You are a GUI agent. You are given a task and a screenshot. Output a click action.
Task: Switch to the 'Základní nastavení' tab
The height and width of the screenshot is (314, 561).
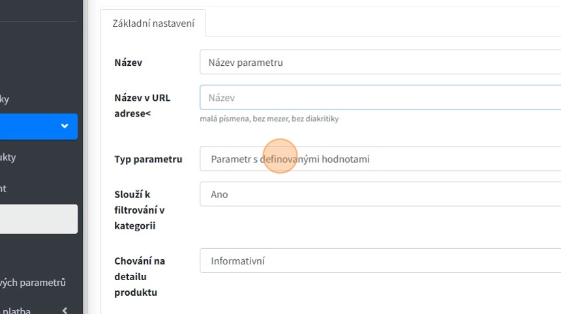[153, 23]
